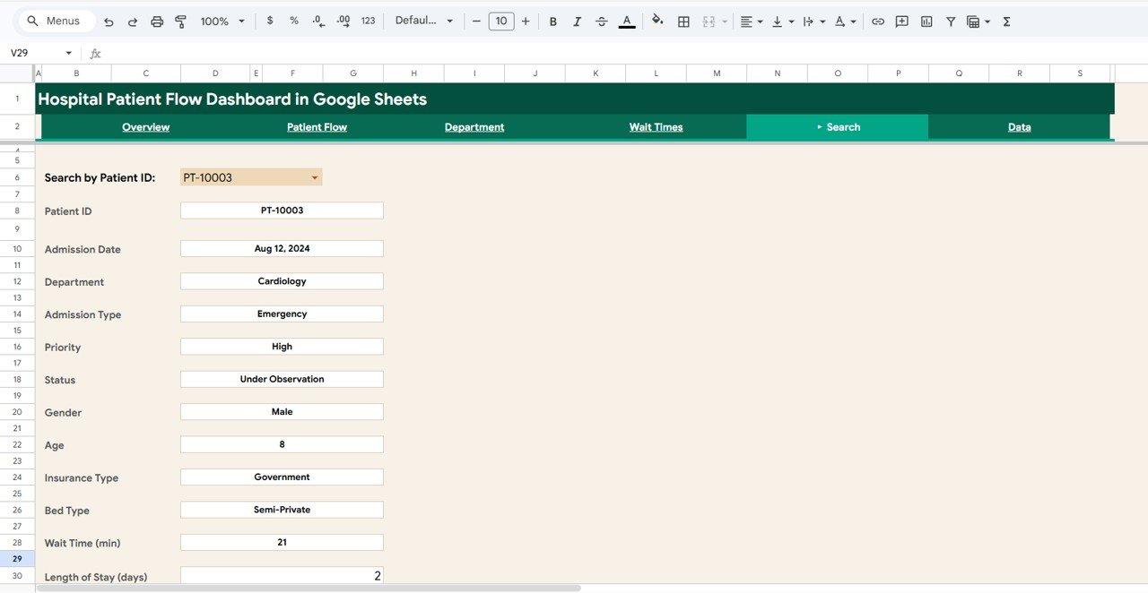Open the Overview link
This screenshot has height=593, width=1148.
[x=145, y=127]
